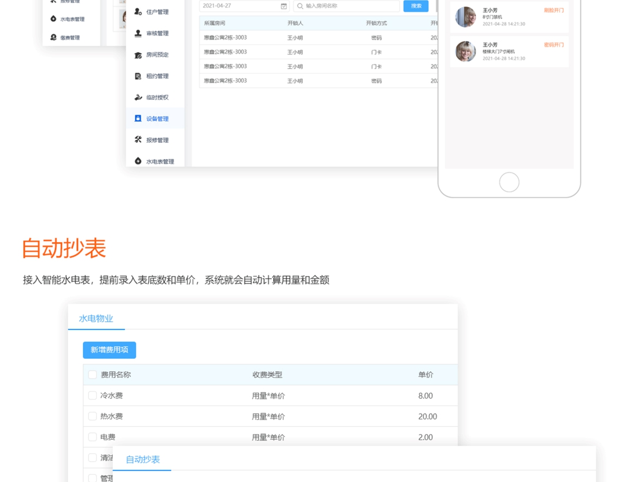Open the 自动抄表 tab
Image resolution: width=638 pixels, height=482 pixels.
coord(143,459)
